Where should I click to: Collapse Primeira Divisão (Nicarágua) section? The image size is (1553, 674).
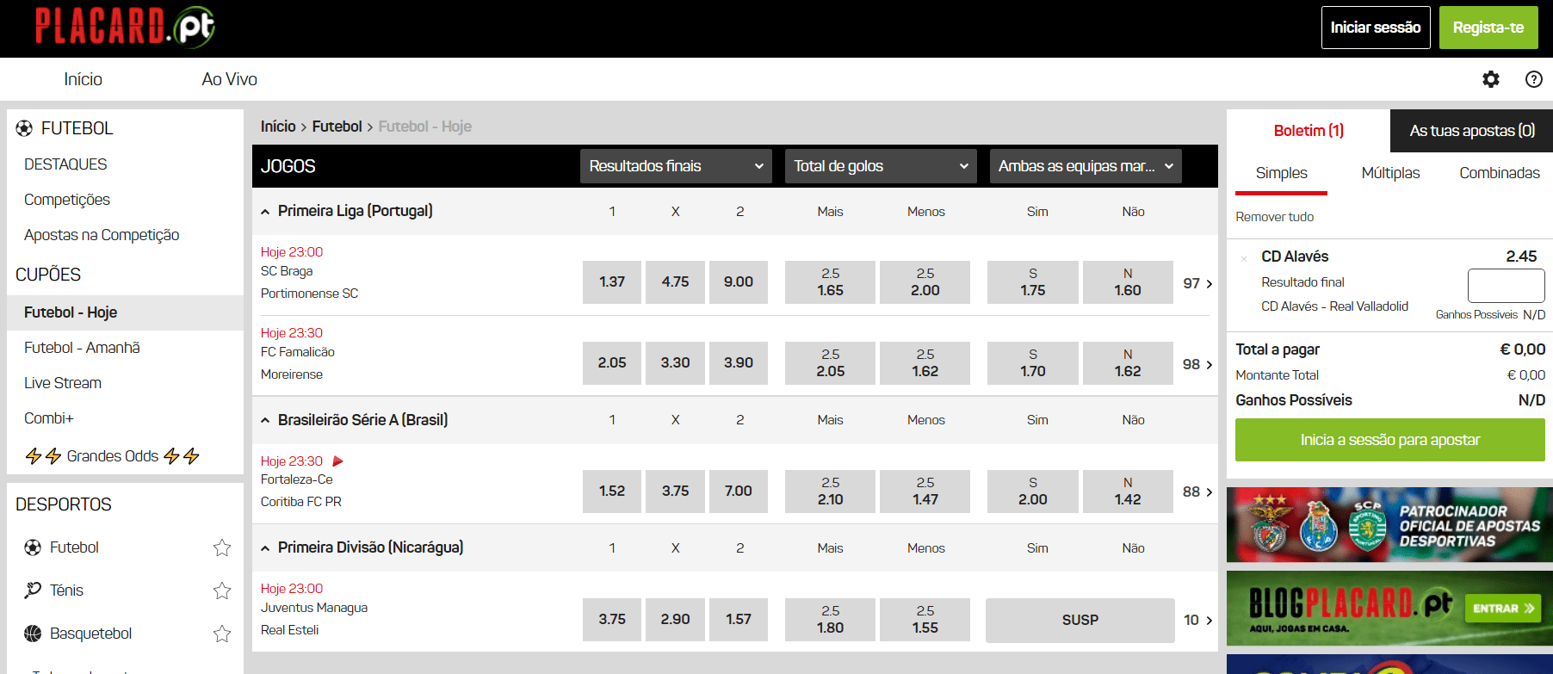265,548
